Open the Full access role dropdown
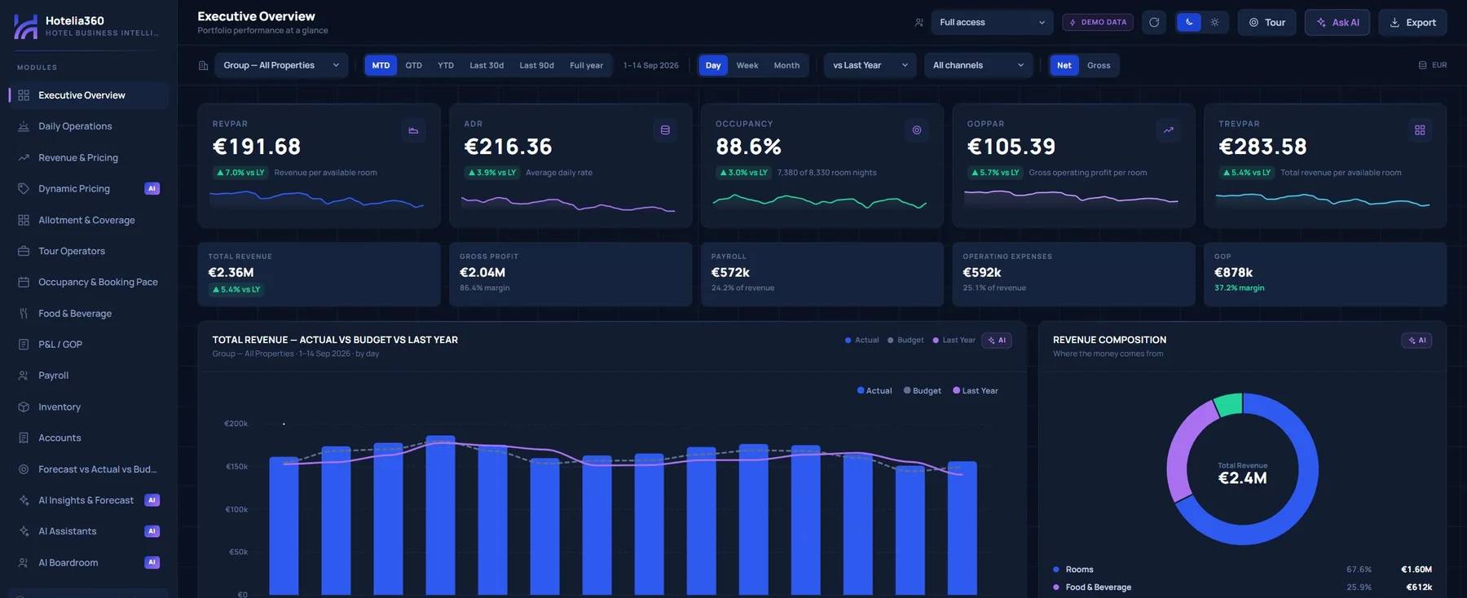Image resolution: width=1467 pixels, height=598 pixels. (992, 22)
